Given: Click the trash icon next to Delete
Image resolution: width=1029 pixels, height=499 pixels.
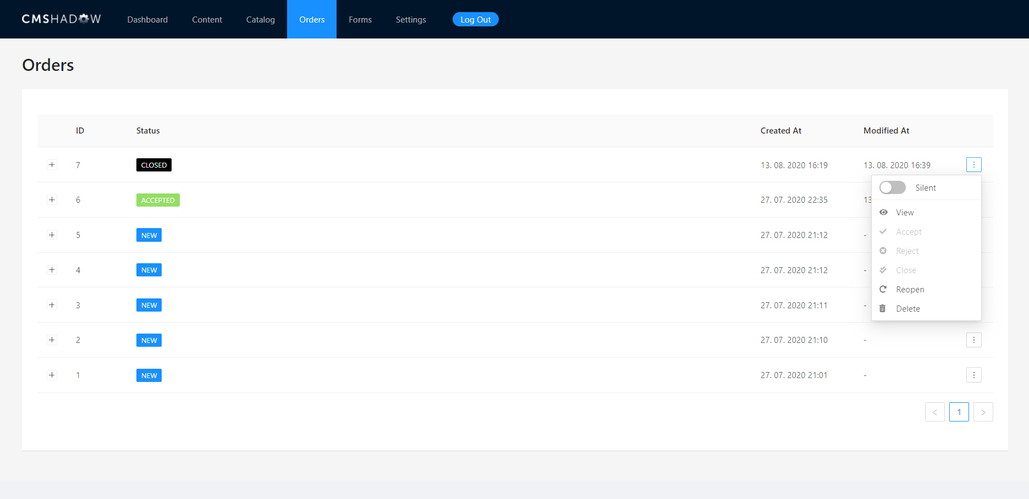Looking at the screenshot, I should [x=883, y=308].
